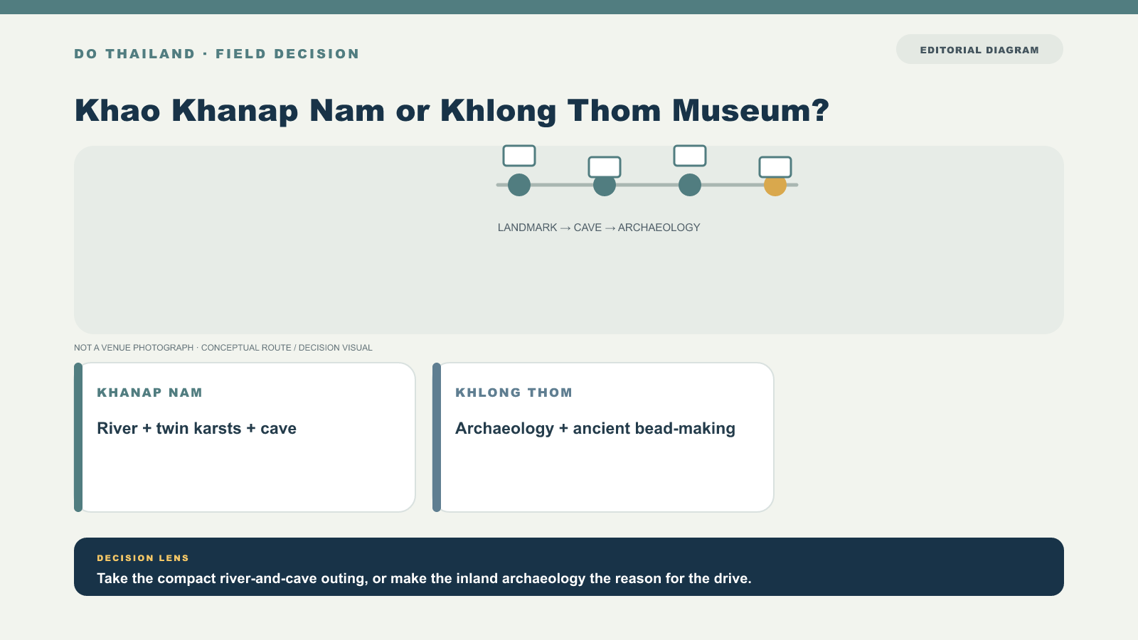Click 'Archaeology + ancient bead-making' text
The image size is (1138, 640).
595,429
